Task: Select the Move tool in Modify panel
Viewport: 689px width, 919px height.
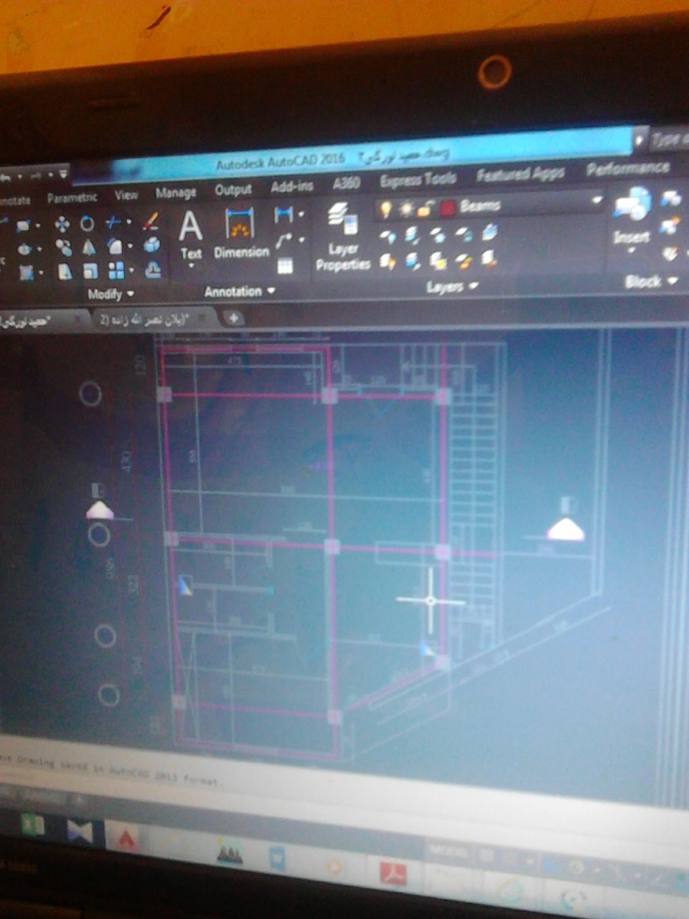Action: (62, 225)
